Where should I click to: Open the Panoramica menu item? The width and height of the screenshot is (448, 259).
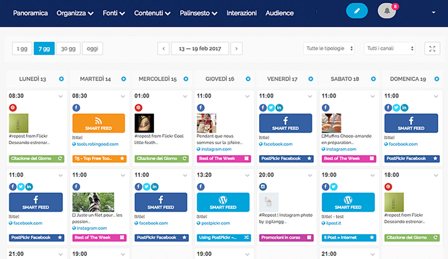pos(30,13)
